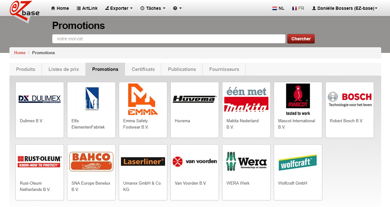Open the Emma orange logo
Image resolution: width=390 pixels, height=207 pixels.
point(143,99)
